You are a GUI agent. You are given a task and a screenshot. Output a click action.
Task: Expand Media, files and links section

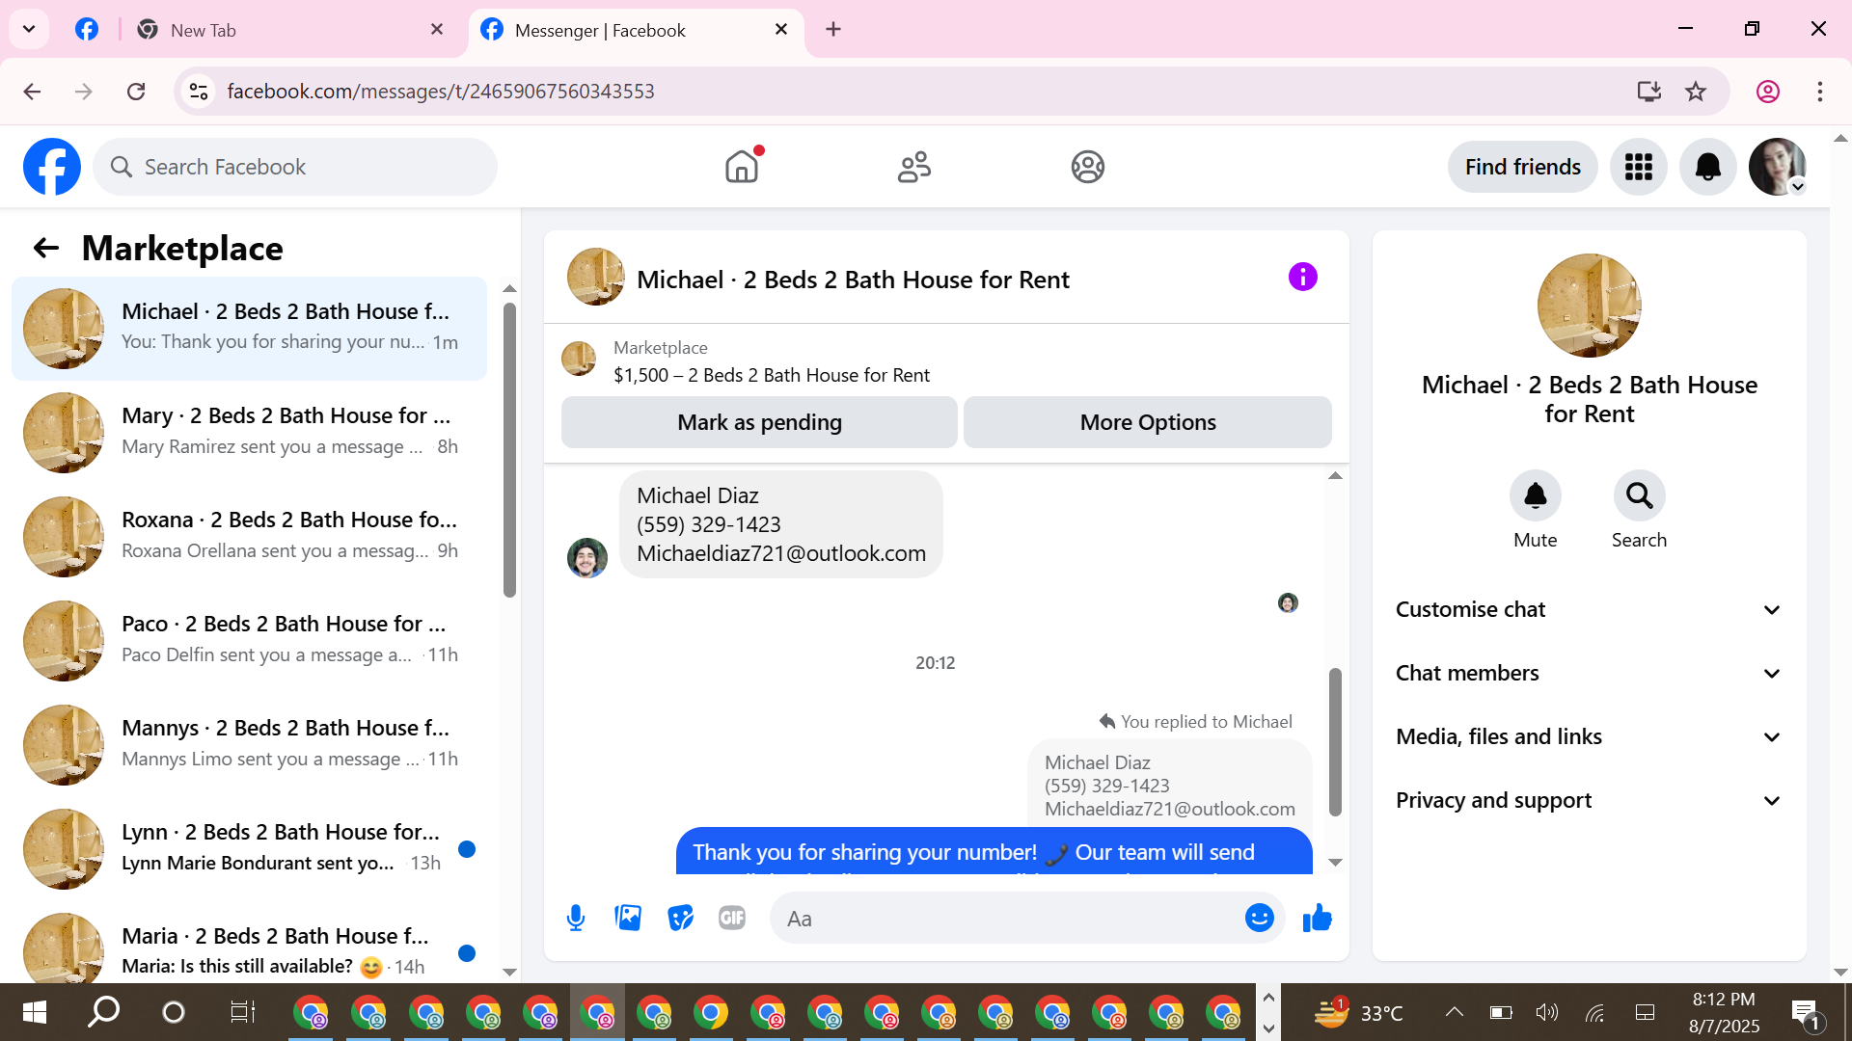[1589, 737]
